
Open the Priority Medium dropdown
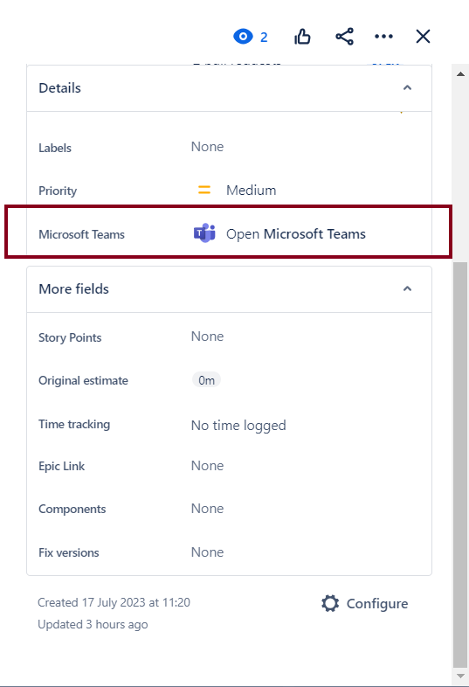[237, 191]
